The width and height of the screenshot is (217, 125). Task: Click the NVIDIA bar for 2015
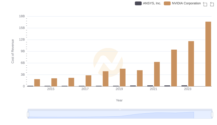(54, 82)
